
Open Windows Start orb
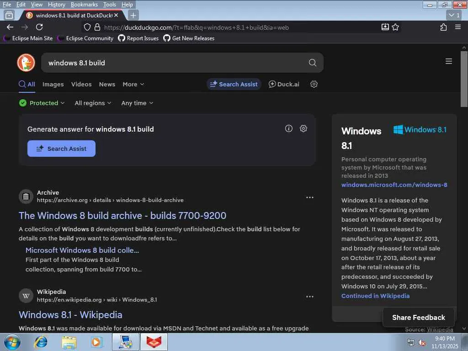tap(12, 342)
